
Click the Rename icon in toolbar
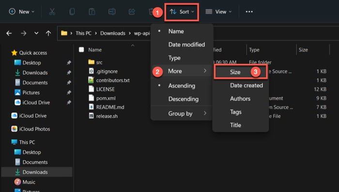pos(112,12)
